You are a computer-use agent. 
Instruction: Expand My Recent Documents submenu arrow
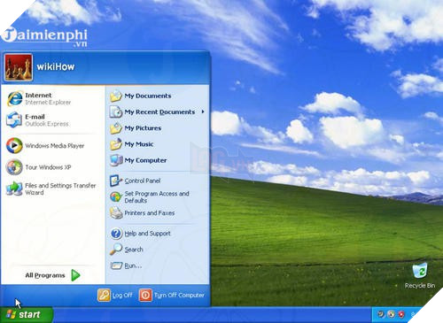point(203,112)
